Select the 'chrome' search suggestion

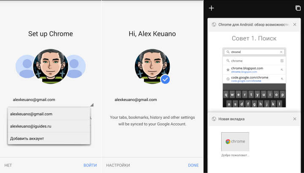click(x=254, y=61)
